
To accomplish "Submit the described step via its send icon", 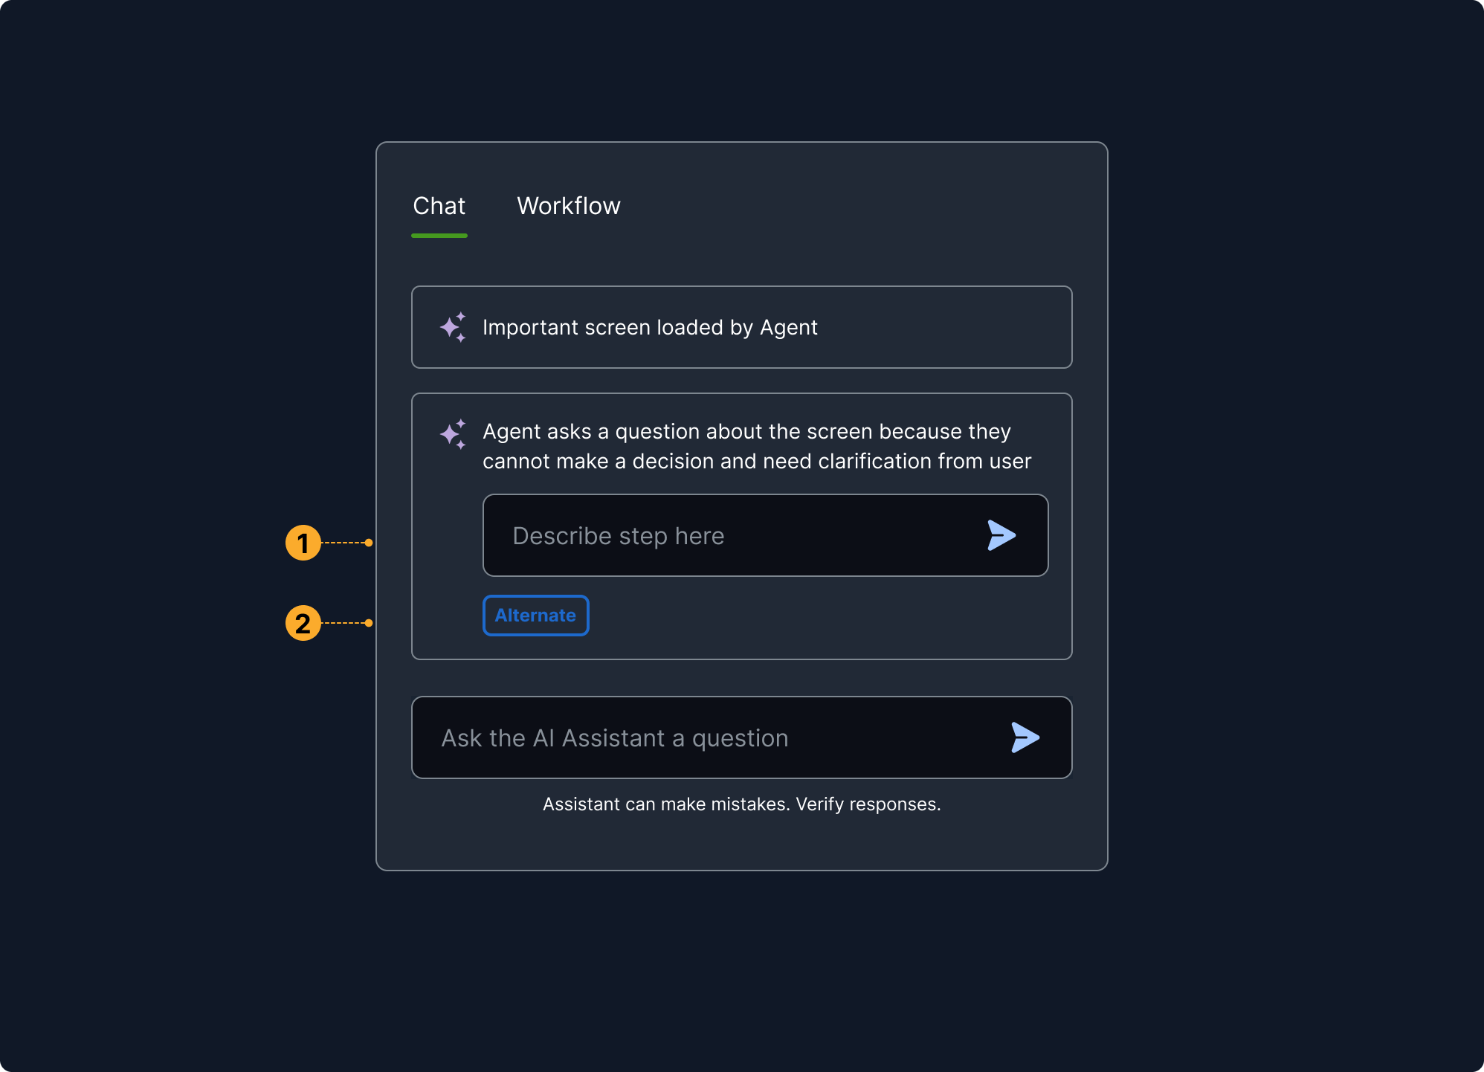I will [x=1001, y=535].
